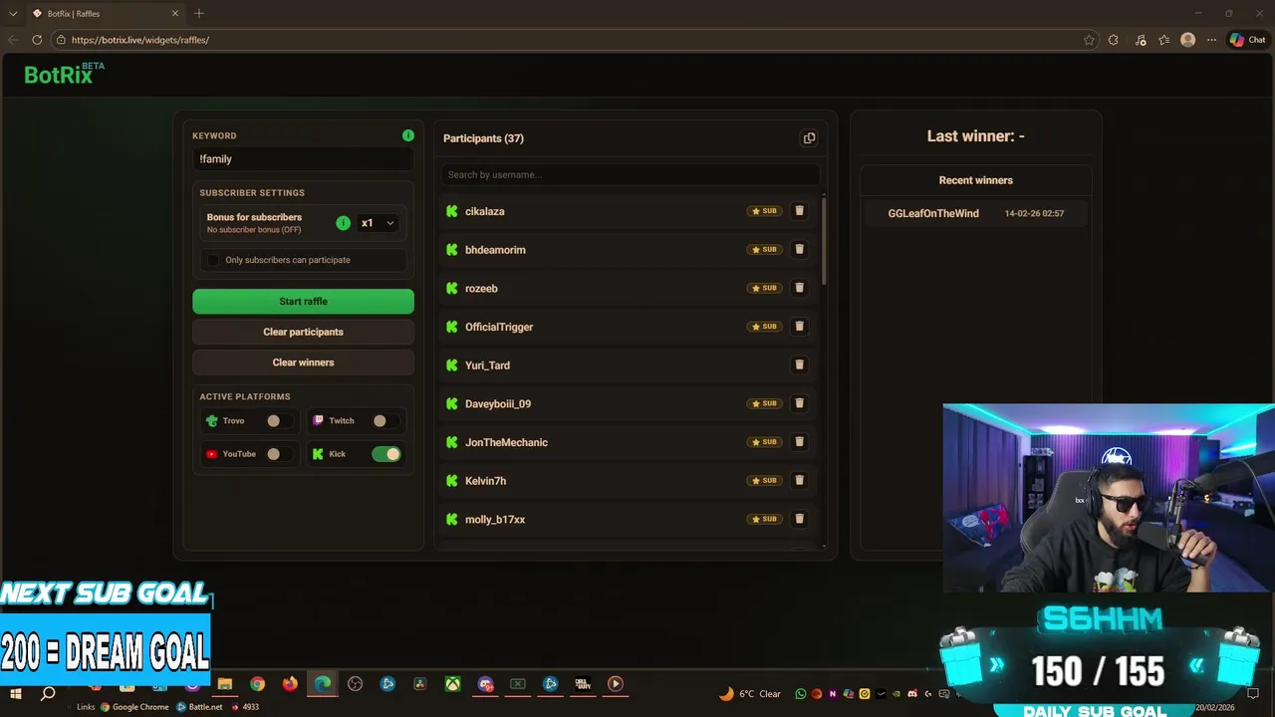Open the browser tab list dropdown
The width and height of the screenshot is (1275, 717).
click(13, 14)
